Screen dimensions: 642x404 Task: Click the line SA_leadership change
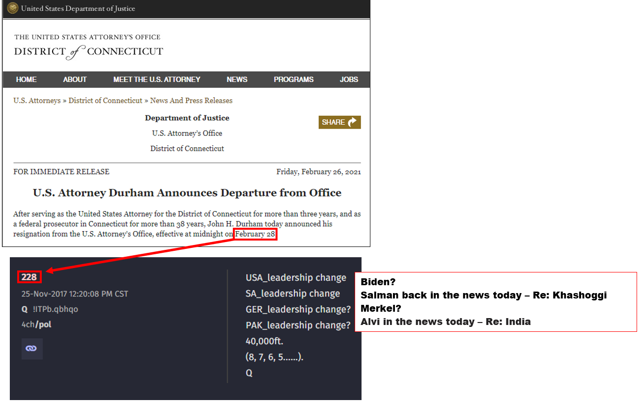coord(293,294)
